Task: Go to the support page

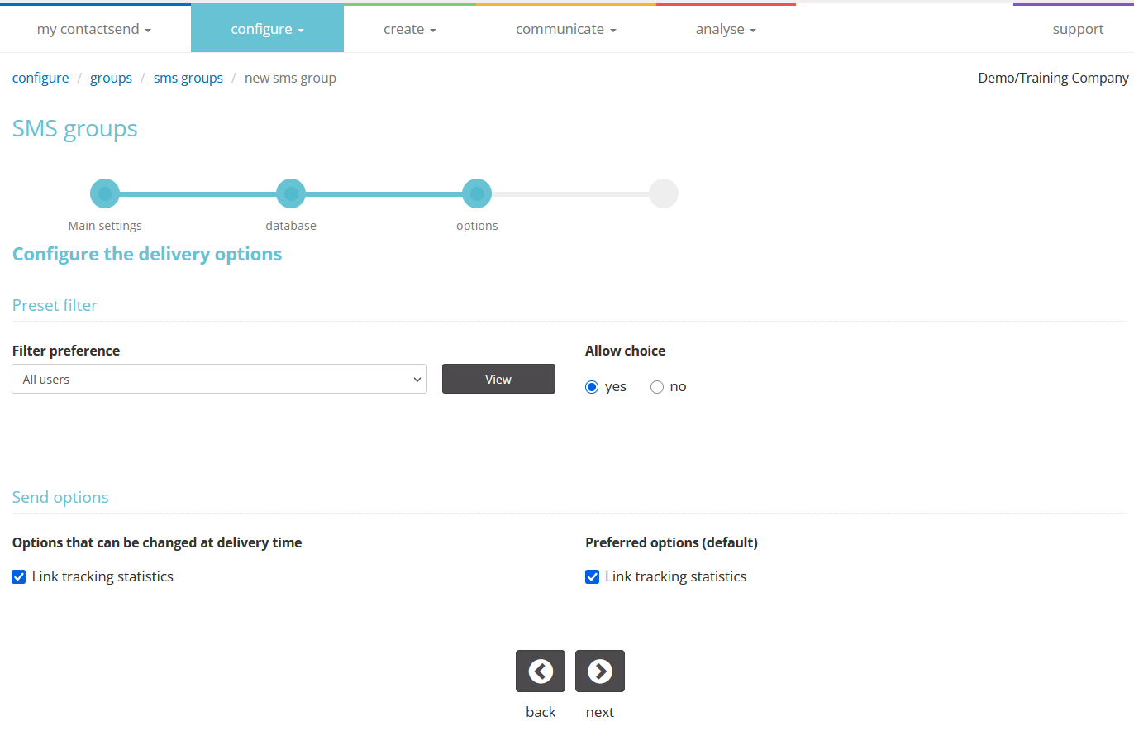Action: coord(1078,29)
